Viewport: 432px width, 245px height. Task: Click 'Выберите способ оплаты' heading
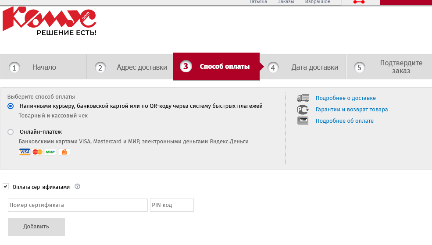(41, 96)
